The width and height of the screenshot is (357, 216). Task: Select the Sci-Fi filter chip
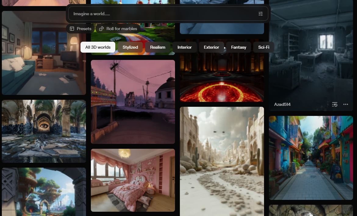click(x=263, y=47)
